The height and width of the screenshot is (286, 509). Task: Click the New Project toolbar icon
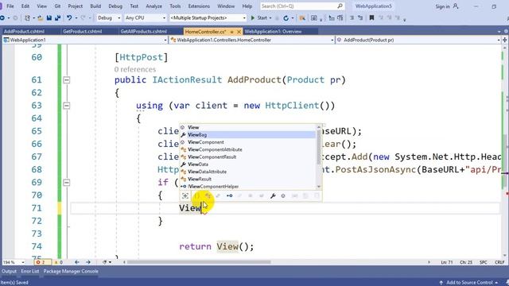tap(28, 18)
